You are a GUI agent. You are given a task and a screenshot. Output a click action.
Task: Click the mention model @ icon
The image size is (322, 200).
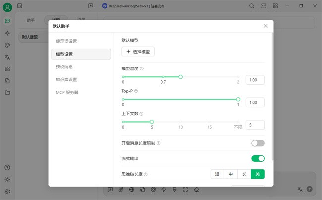point(153,189)
